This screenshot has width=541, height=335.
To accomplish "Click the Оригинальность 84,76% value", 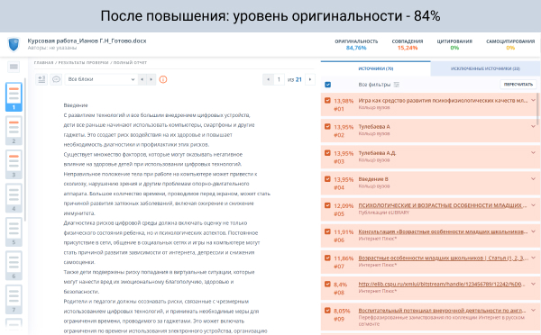I will coord(356,48).
